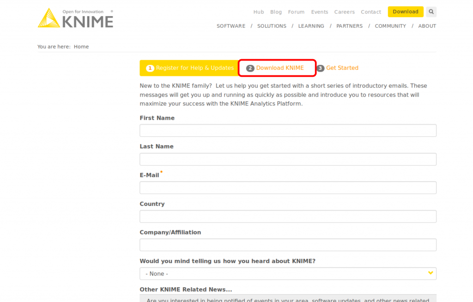The height and width of the screenshot is (302, 473).
Task: Open the Events link
Action: (x=320, y=12)
